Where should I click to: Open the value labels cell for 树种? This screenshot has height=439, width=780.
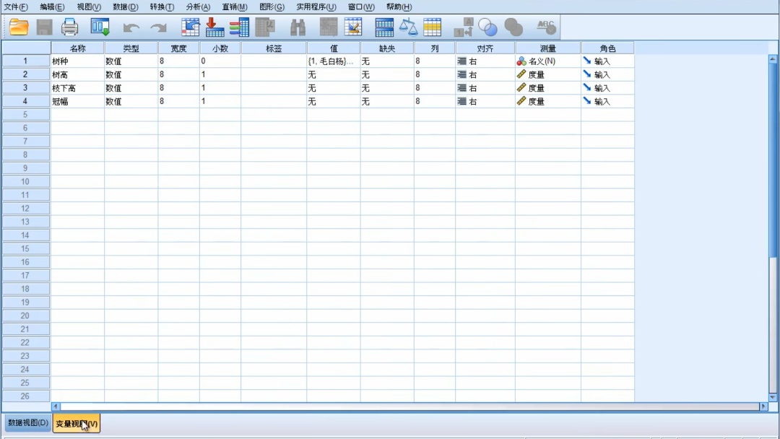click(333, 61)
